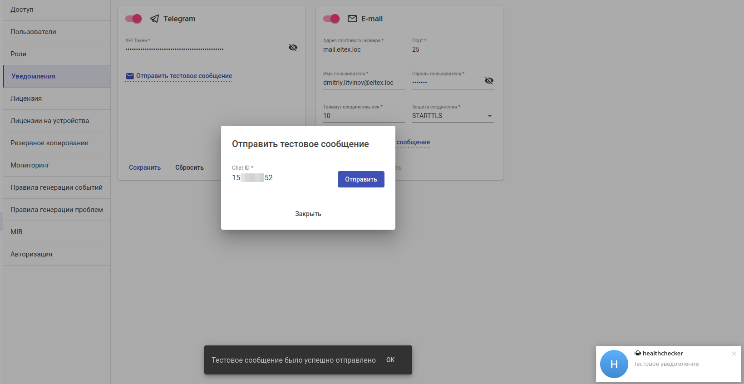Close the dialog with Закрыть
Viewport: 744px width, 384px height.
pyautogui.click(x=308, y=214)
